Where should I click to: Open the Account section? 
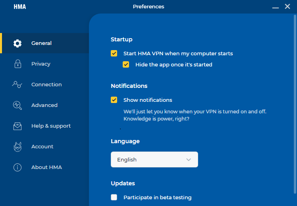click(44, 146)
